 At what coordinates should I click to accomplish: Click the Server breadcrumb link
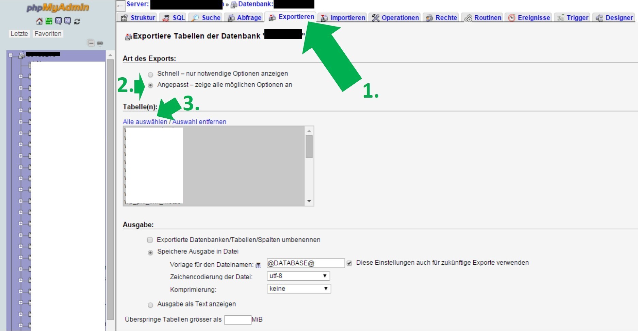[x=137, y=4]
